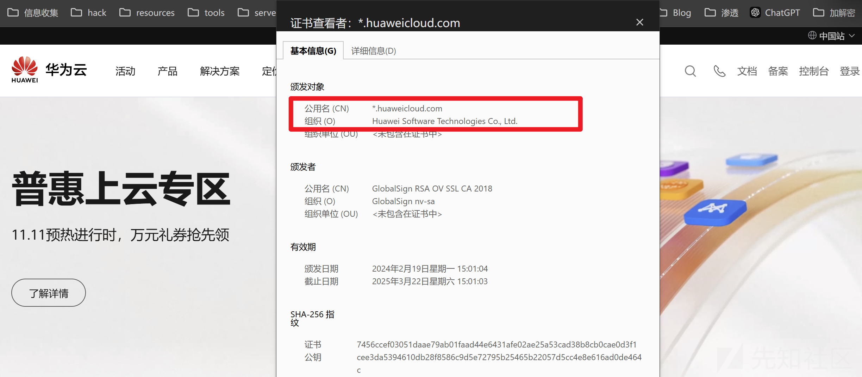This screenshot has width=862, height=377.
Task: Click the 11.11预热进行时 banner subtitle
Action: click(x=120, y=235)
